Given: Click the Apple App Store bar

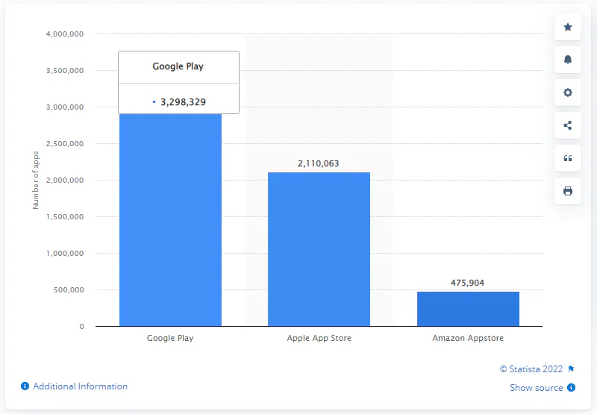Looking at the screenshot, I should pos(319,249).
